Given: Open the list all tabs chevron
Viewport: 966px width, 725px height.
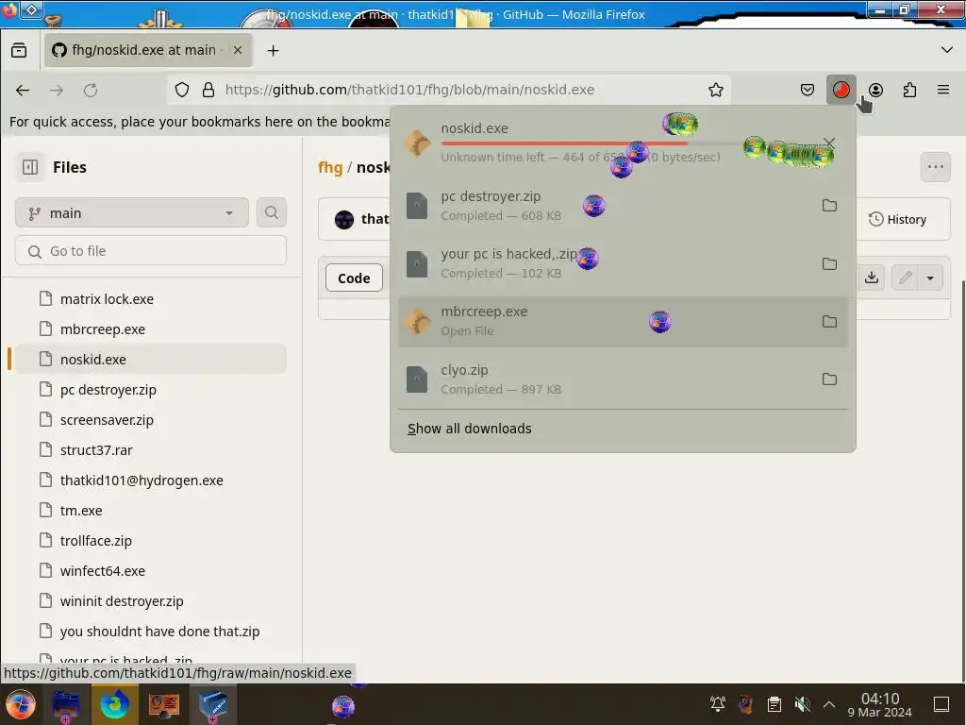Looking at the screenshot, I should (947, 50).
